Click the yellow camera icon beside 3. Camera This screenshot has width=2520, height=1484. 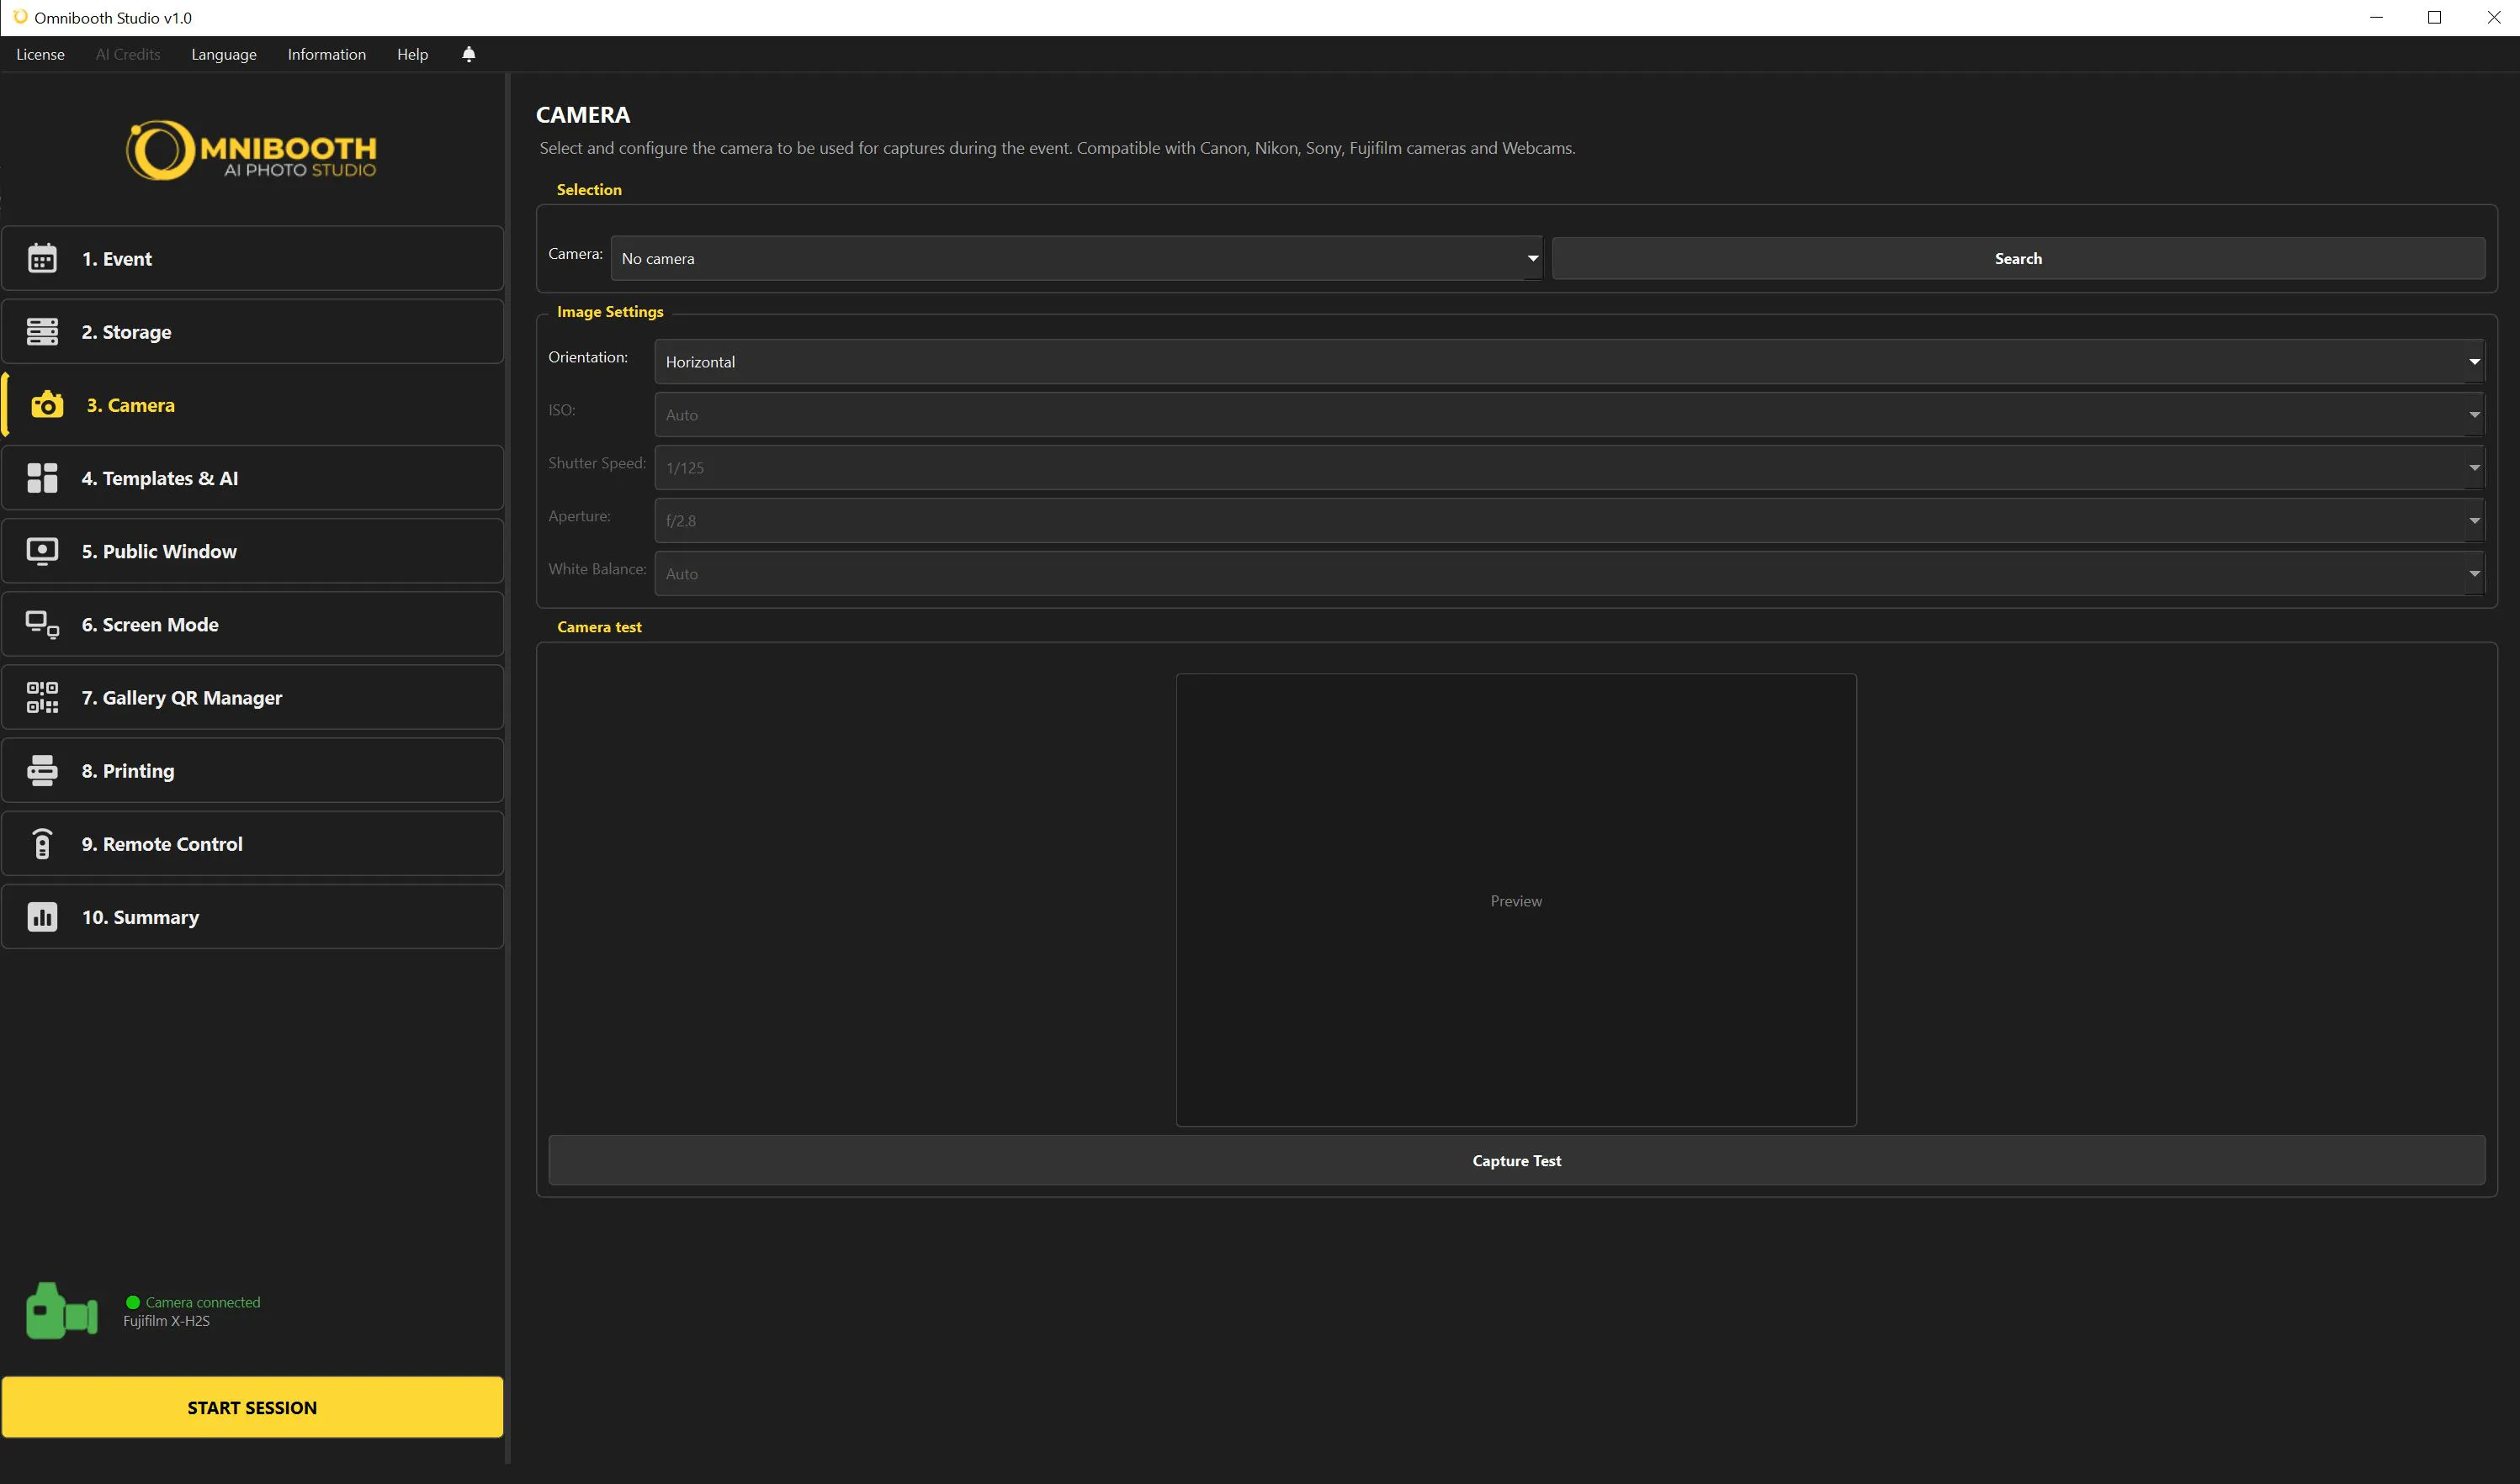(x=47, y=405)
